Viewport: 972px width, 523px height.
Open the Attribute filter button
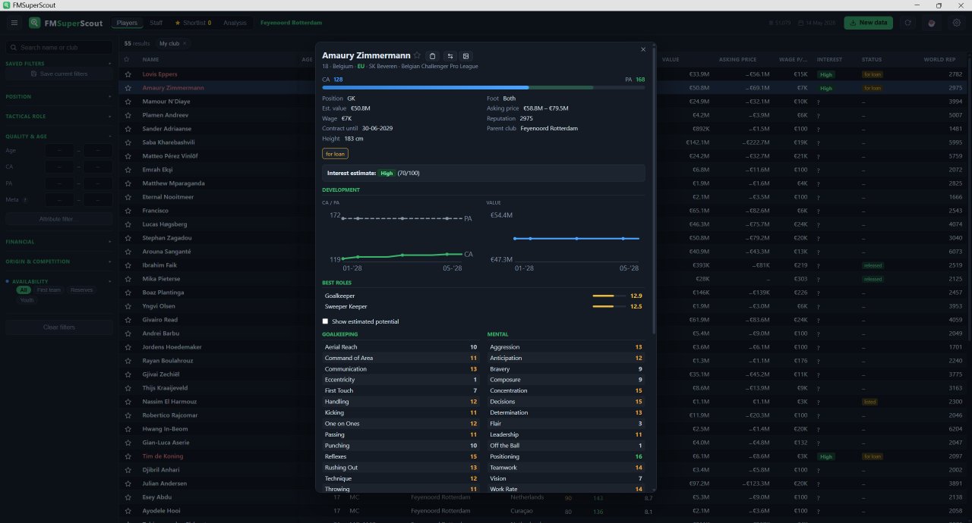(x=59, y=219)
